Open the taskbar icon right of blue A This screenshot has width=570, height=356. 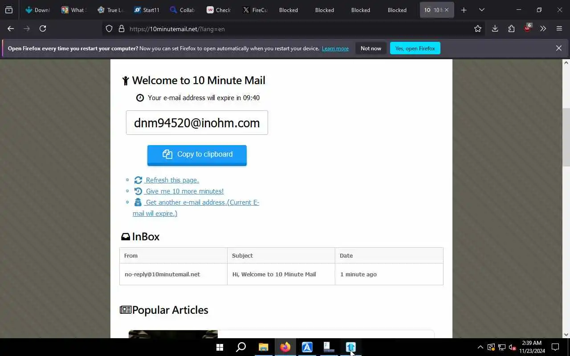[x=329, y=347]
